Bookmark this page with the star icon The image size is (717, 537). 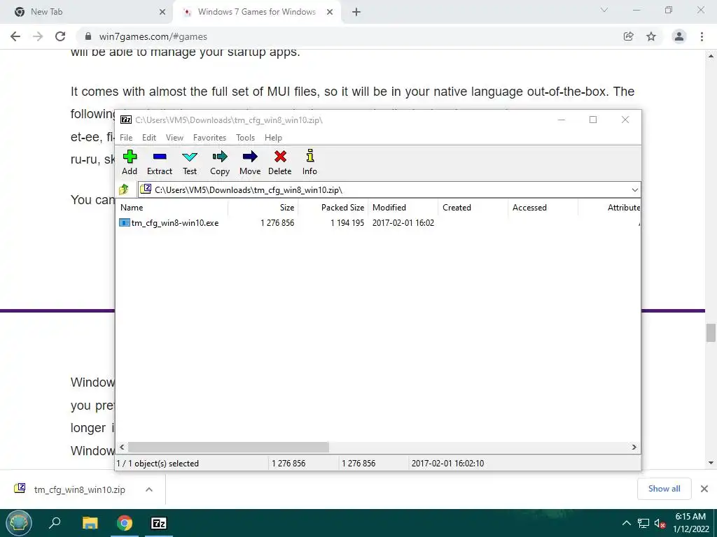pos(651,36)
